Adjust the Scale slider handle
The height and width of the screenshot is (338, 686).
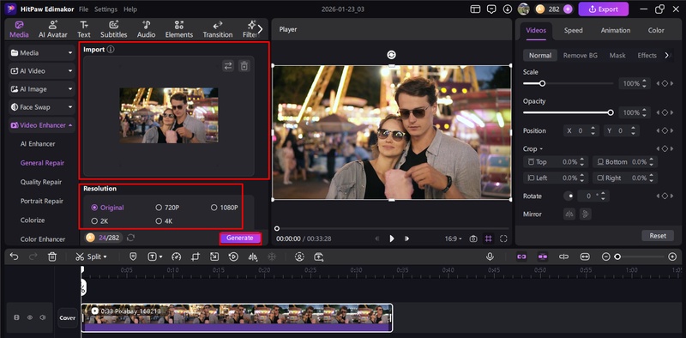click(542, 83)
